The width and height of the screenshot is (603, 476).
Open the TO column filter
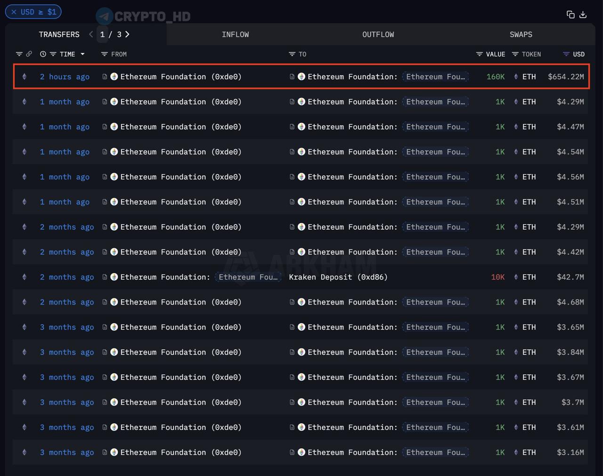tap(292, 55)
